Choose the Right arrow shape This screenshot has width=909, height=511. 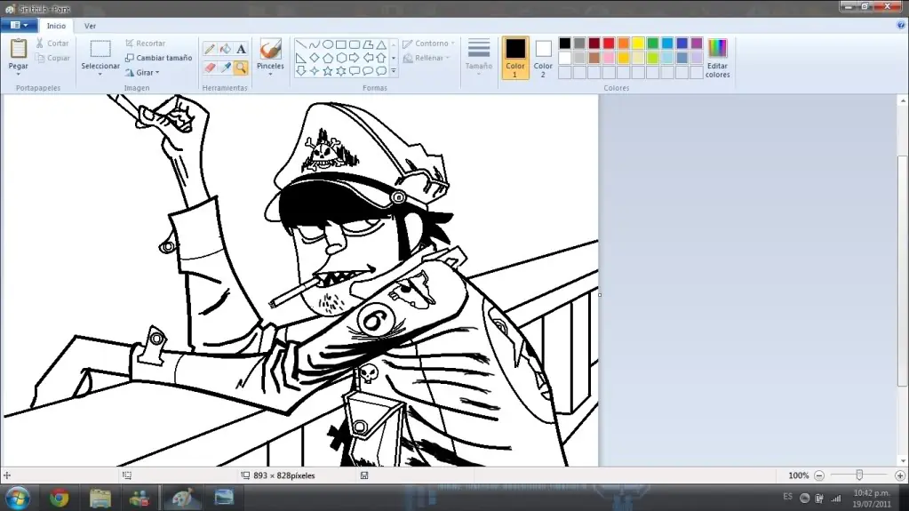point(355,58)
